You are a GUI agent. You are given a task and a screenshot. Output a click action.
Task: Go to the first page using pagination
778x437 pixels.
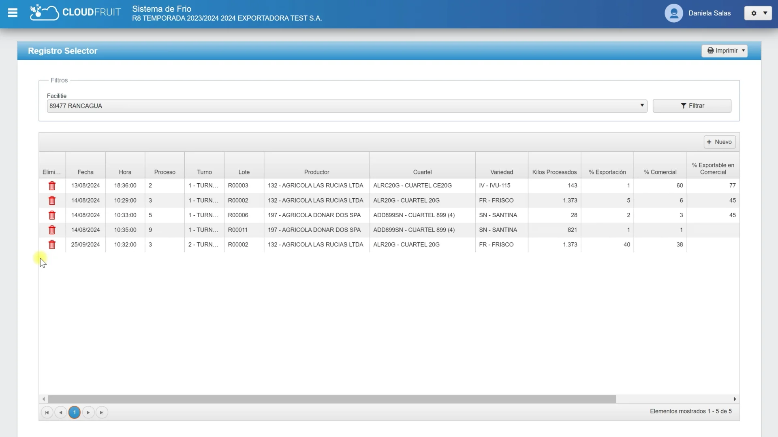click(x=47, y=412)
